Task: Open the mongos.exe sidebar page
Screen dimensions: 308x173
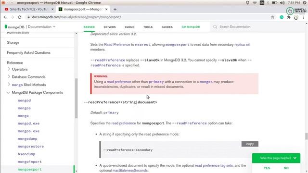Action: (28, 131)
